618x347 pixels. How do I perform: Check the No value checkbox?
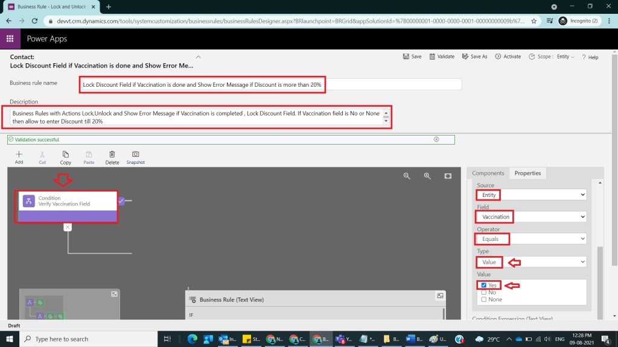tap(484, 292)
